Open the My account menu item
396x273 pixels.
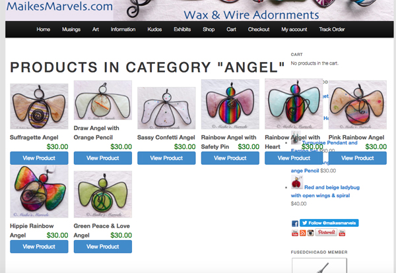coord(294,30)
